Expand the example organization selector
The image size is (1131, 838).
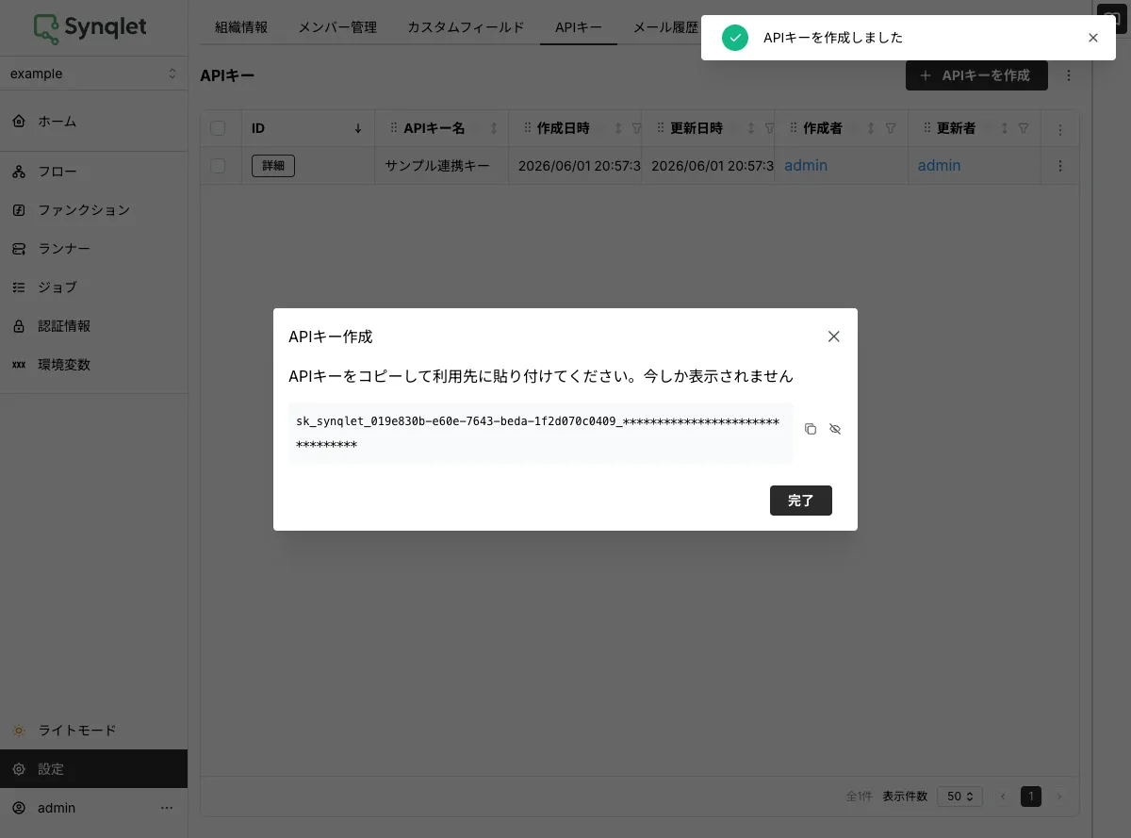click(93, 74)
